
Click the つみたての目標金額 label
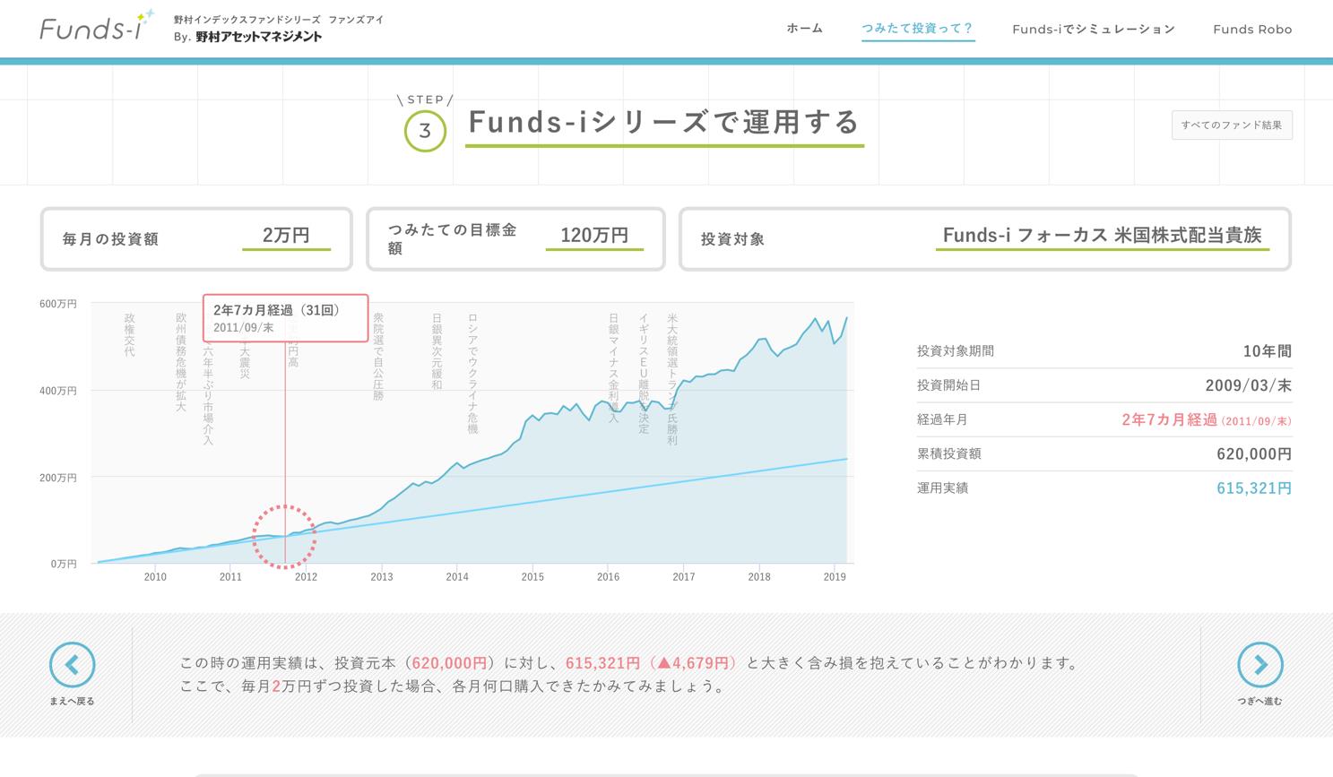coord(452,239)
